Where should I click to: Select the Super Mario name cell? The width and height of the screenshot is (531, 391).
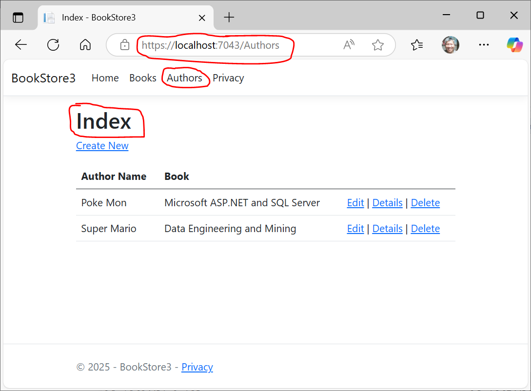coord(109,229)
